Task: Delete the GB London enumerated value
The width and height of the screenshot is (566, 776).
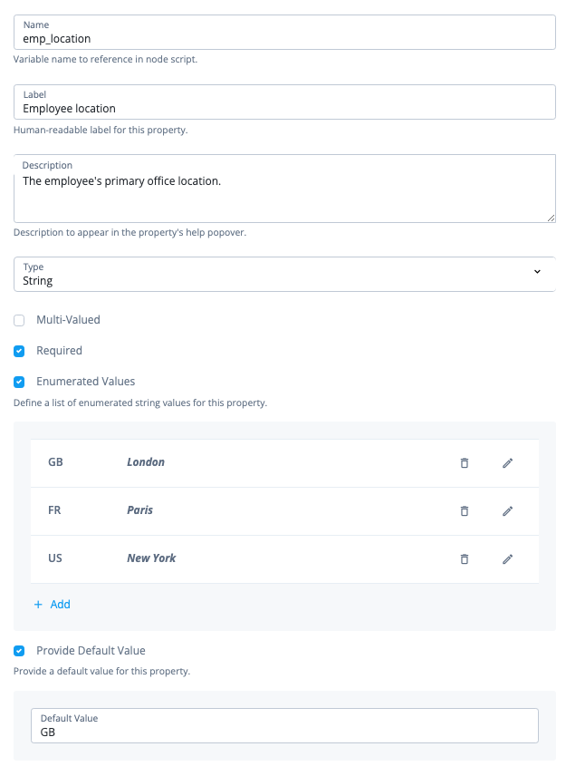Action: [465, 463]
